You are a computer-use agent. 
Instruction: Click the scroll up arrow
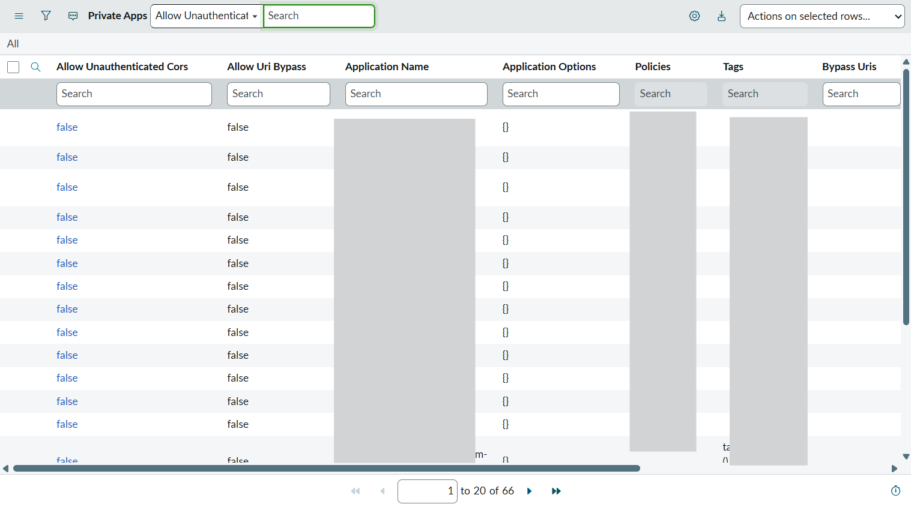pos(906,62)
